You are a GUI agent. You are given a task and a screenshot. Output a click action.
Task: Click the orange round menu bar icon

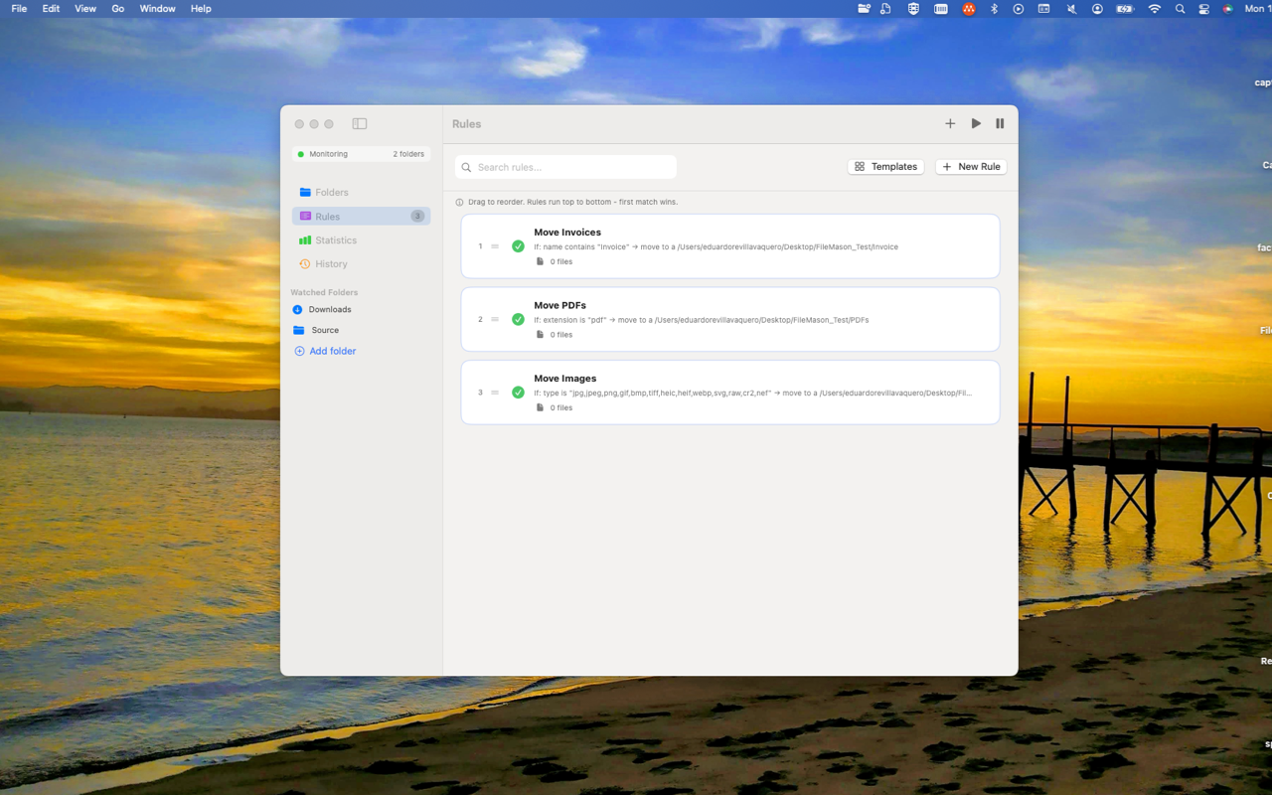(x=968, y=8)
